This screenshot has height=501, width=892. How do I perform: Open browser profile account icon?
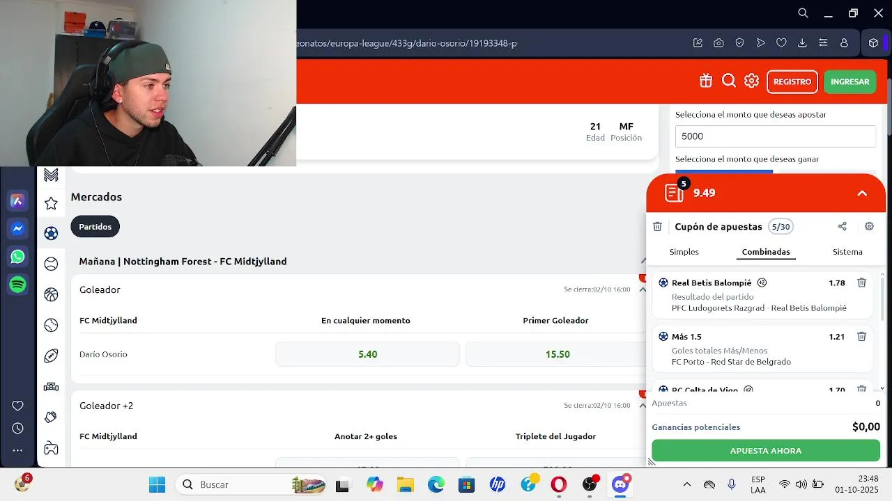[844, 43]
